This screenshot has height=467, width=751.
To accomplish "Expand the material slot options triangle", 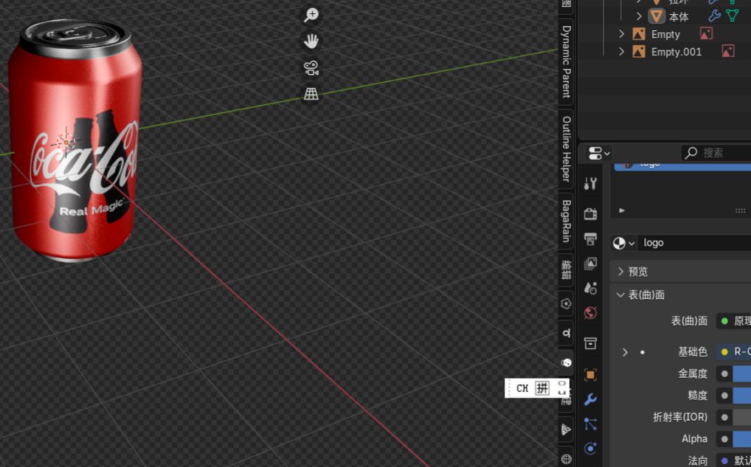I will (x=622, y=210).
